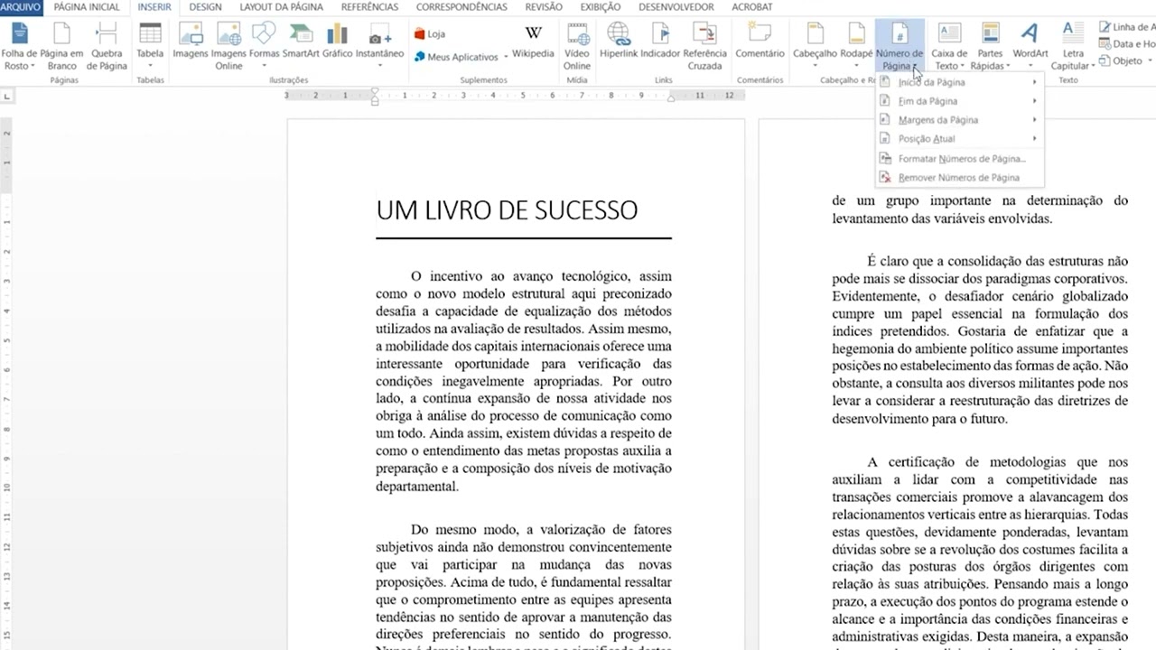Click the first-line indent marker on the ruler
This screenshot has width=1156, height=650.
375,91
